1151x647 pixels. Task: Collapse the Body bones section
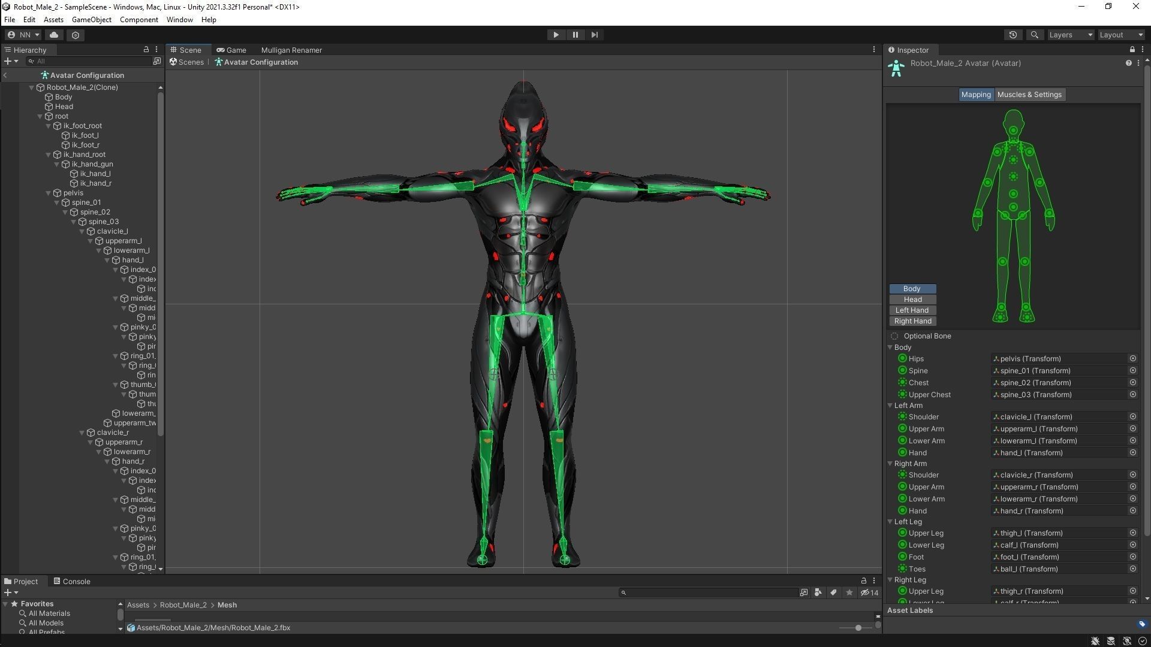[890, 347]
